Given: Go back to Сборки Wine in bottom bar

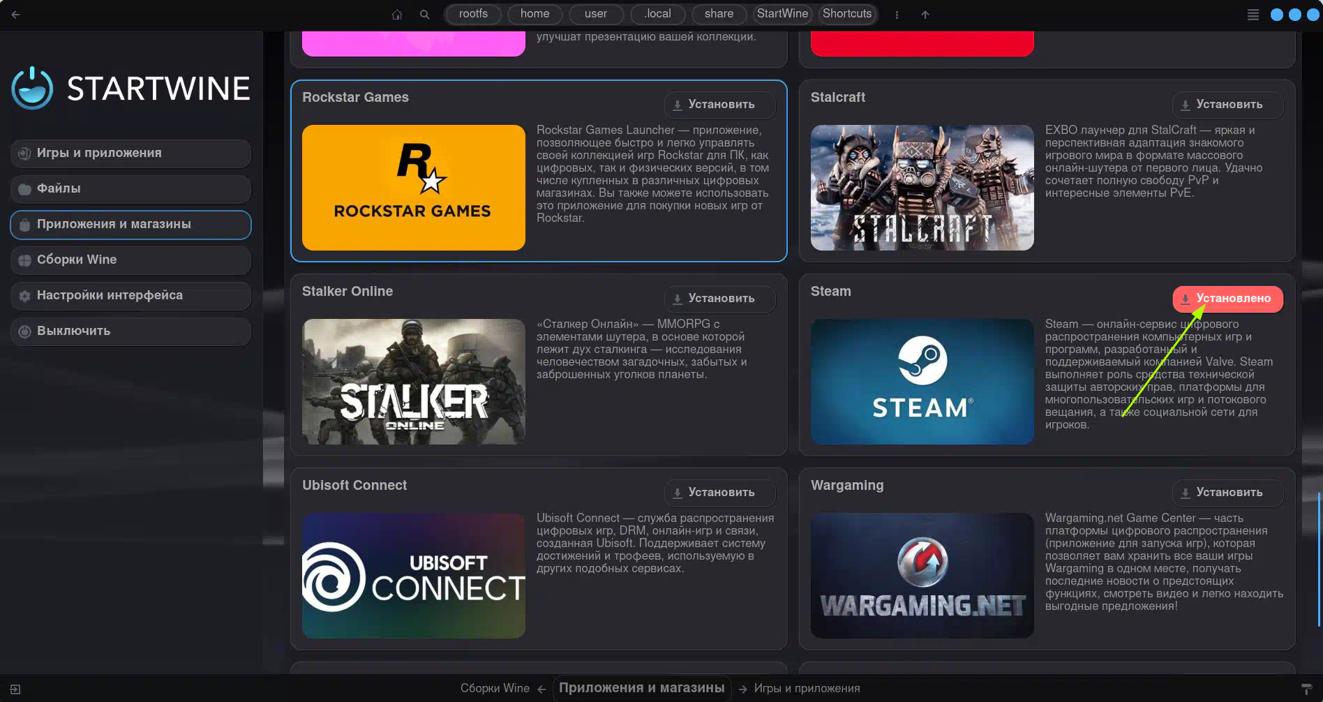Looking at the screenshot, I should coord(502,689).
